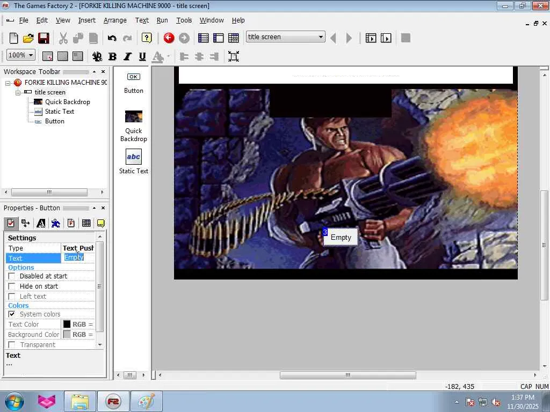The width and height of the screenshot is (550, 412).
Task: Click the Text property value field
Action: [x=78, y=258]
